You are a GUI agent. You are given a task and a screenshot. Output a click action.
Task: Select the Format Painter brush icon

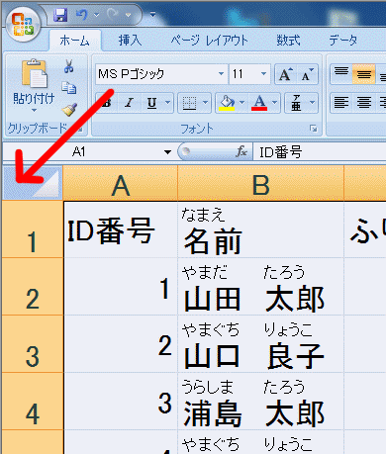click(69, 110)
